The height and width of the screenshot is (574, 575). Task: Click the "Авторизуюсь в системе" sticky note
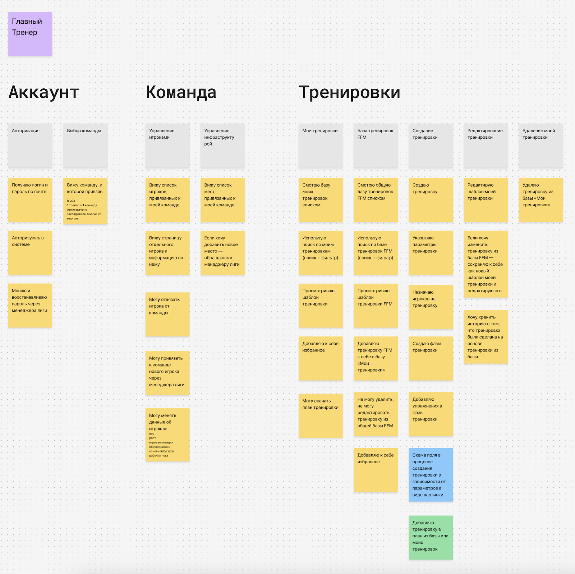coord(30,252)
